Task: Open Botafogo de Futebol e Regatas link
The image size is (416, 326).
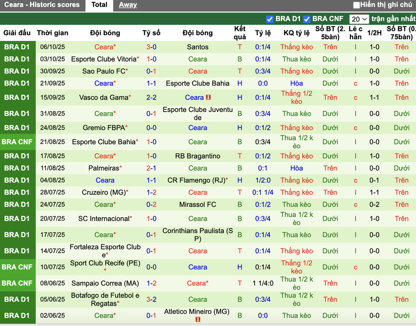Action: (x=105, y=300)
